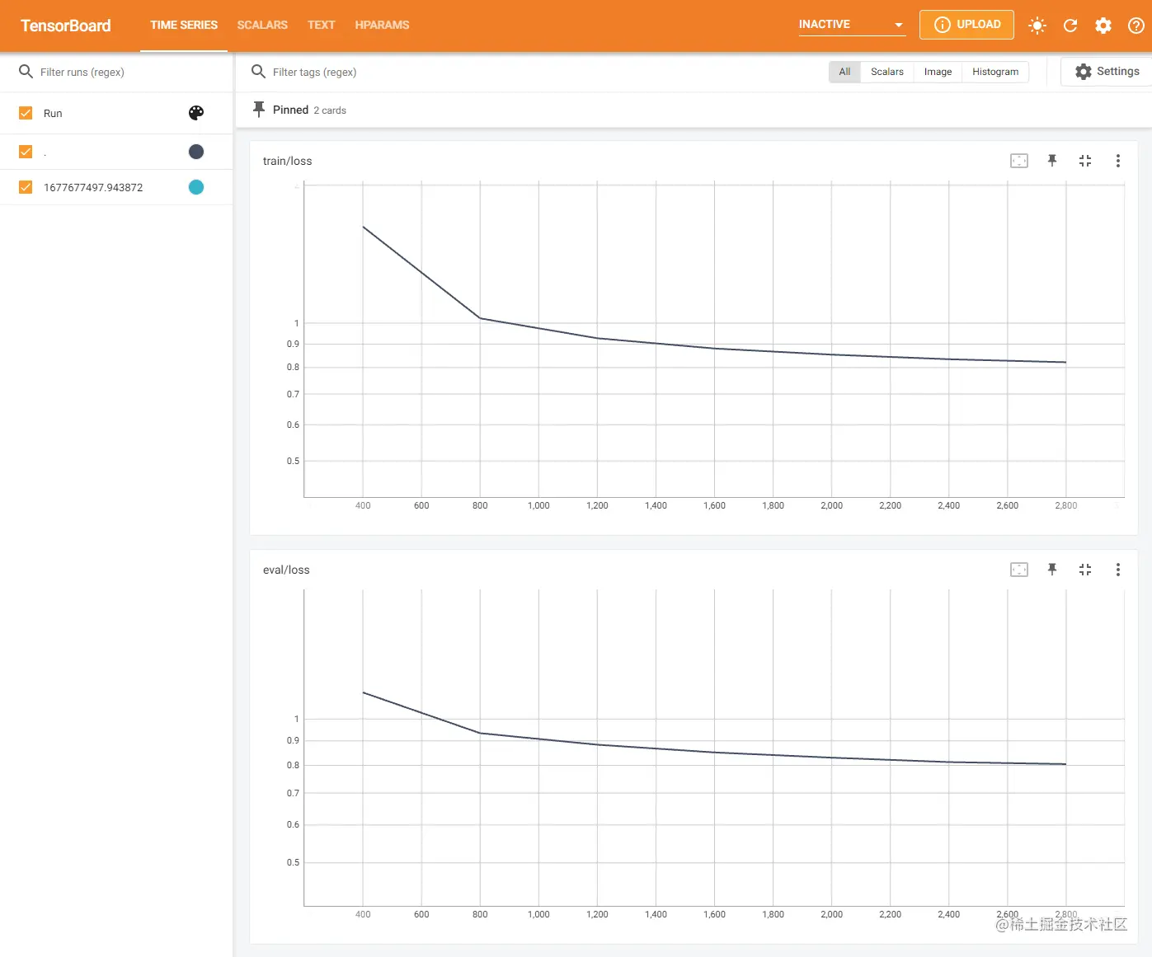The height and width of the screenshot is (957, 1152).
Task: Collapse the eval/loss card from full size
Action: (1085, 570)
